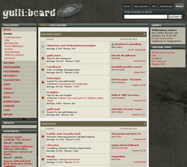Click warning icon next to downtime & umstellung
Viewport: 187px width, 167px height.
[113, 44]
